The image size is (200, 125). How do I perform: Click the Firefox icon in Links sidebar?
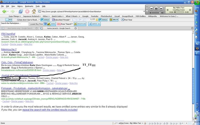(x=197, y=11)
